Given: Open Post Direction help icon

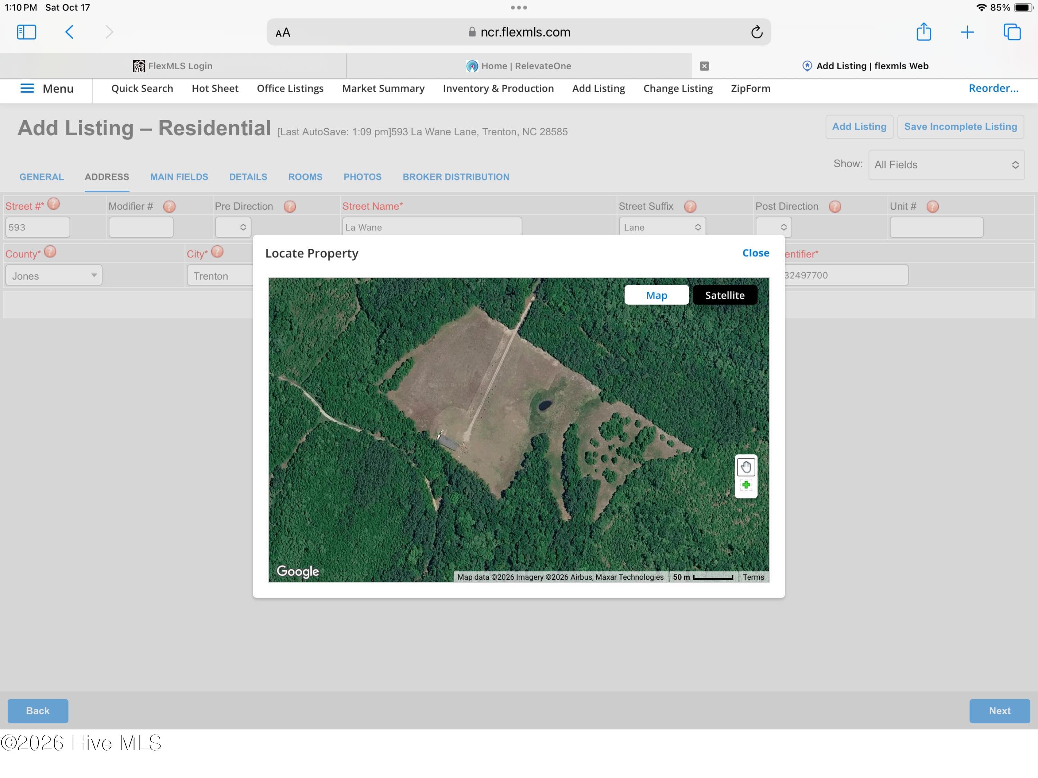Looking at the screenshot, I should click(835, 207).
